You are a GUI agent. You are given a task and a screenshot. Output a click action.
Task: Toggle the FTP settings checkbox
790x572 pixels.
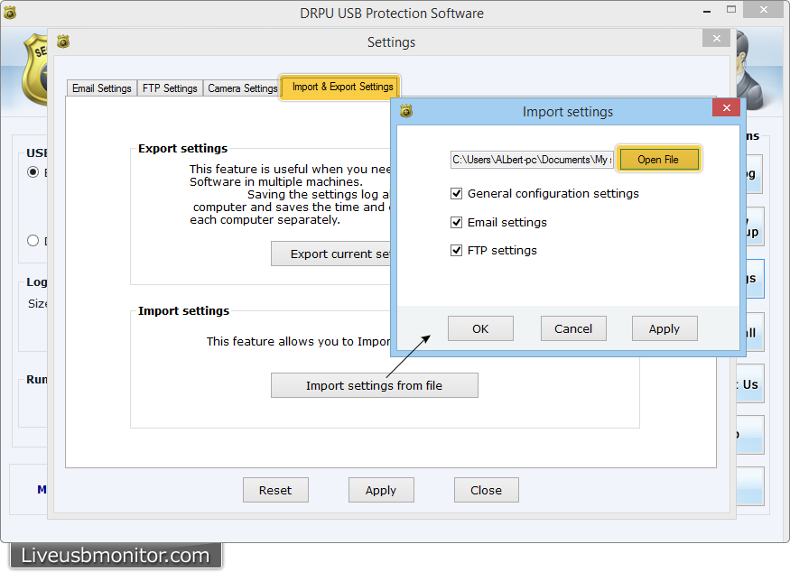[457, 250]
